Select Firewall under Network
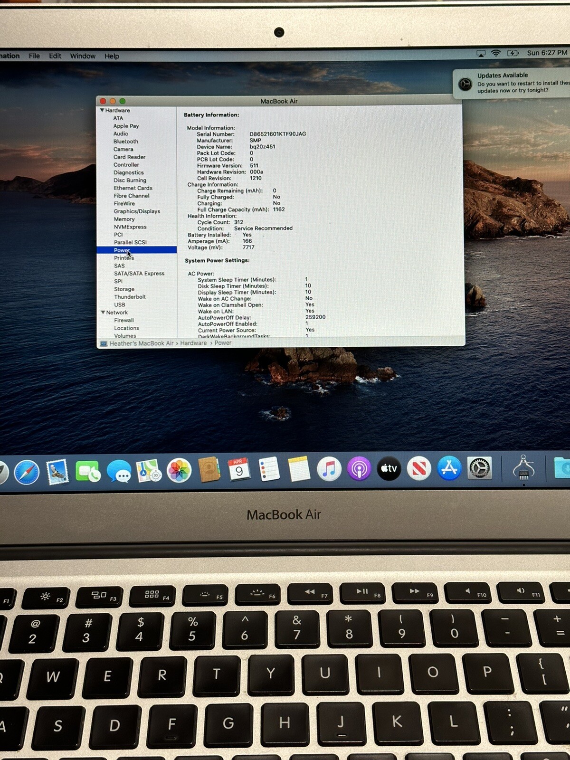Viewport: 570px width, 760px height. 123,320
